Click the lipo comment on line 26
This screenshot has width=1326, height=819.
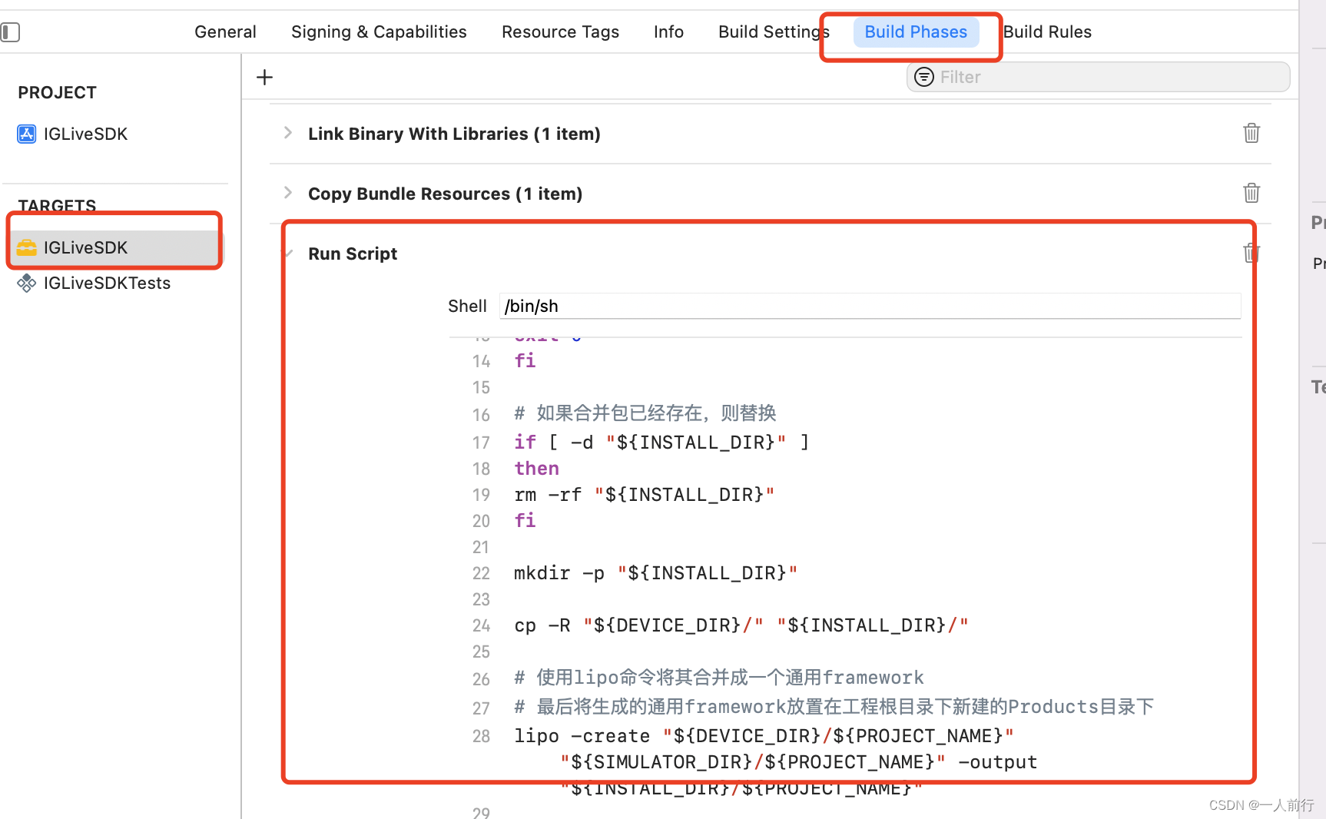pyautogui.click(x=719, y=678)
